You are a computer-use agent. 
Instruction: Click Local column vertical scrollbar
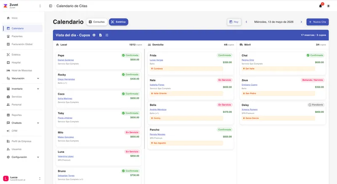[144, 99]
